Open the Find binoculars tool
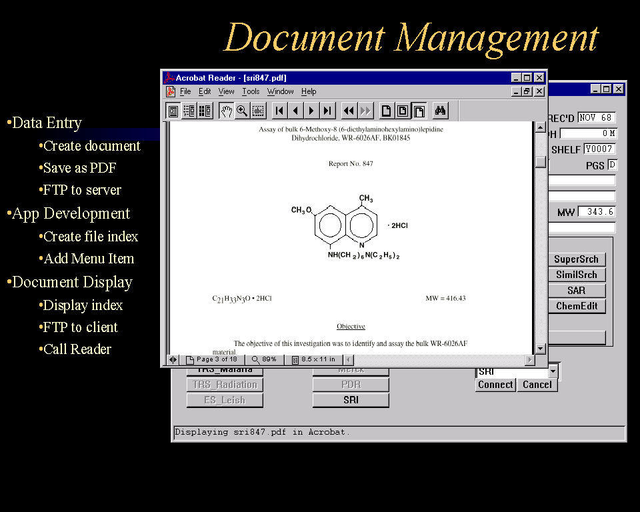 point(440,111)
